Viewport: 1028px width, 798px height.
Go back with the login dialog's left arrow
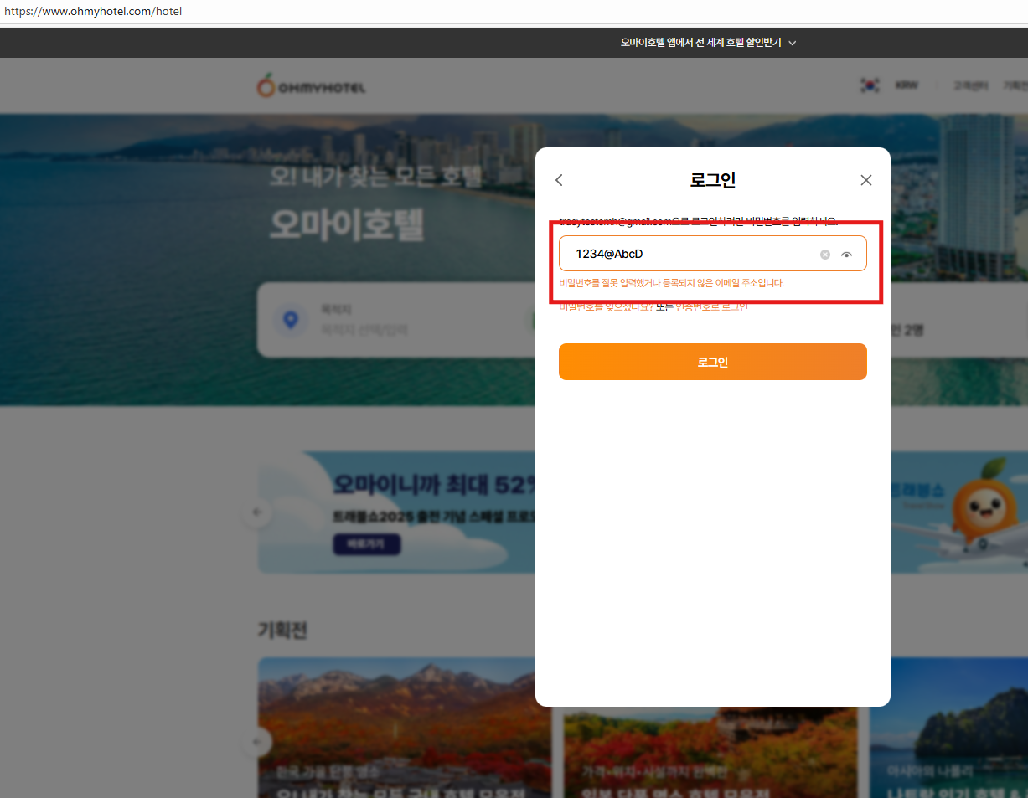pyautogui.click(x=560, y=180)
